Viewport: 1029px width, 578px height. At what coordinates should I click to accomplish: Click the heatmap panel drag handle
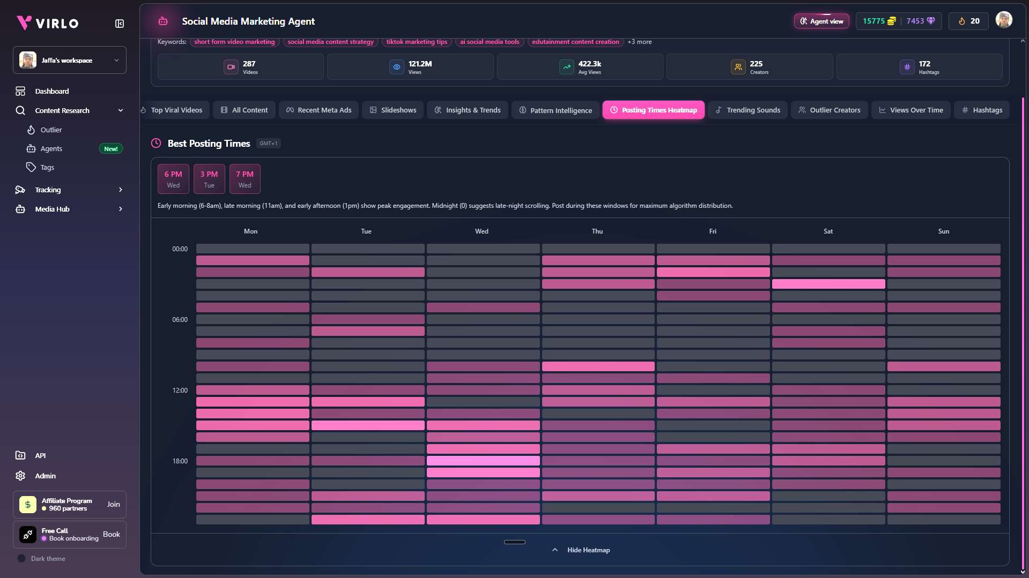coord(515,542)
